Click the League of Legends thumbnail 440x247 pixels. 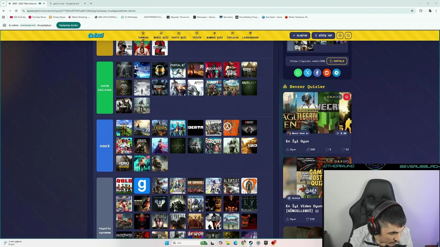pos(160,128)
